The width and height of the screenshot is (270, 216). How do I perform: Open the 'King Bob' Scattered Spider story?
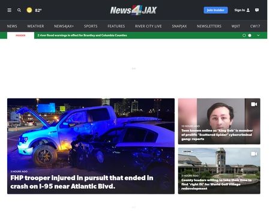click(x=217, y=135)
